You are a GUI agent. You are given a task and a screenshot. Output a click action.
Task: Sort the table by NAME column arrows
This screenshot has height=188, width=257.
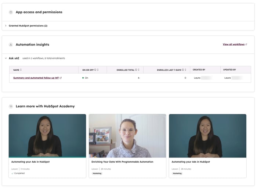(x=21, y=70)
